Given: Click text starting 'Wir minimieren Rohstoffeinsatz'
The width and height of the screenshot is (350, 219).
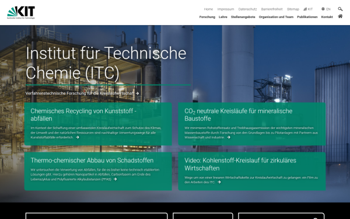Looking at the screenshot, I should (251, 133).
